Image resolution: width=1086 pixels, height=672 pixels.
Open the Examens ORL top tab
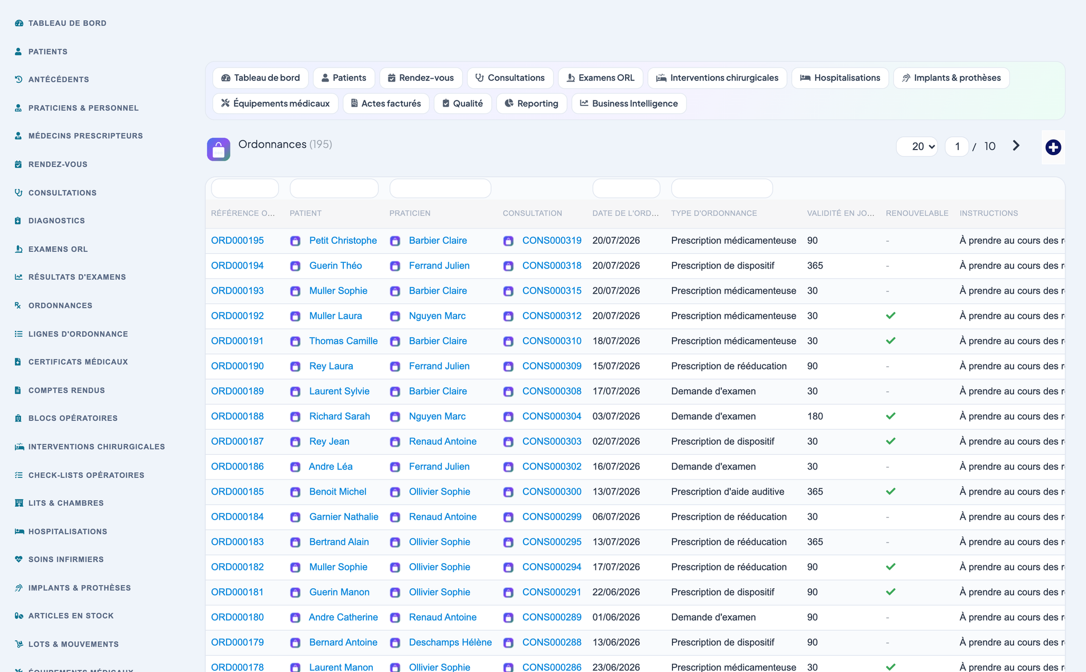click(x=600, y=78)
